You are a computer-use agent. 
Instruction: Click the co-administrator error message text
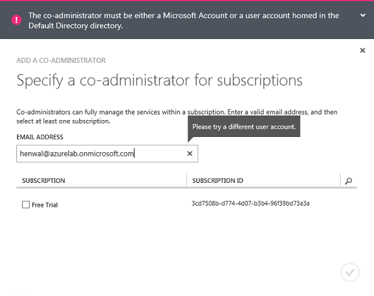pos(183,21)
